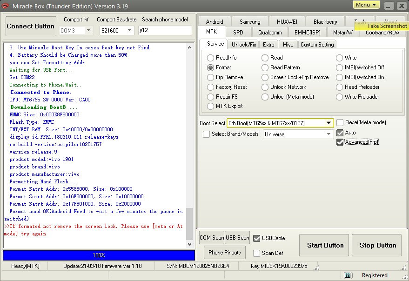
Task: Click the search phone model field containing y12
Action: click(x=165, y=30)
